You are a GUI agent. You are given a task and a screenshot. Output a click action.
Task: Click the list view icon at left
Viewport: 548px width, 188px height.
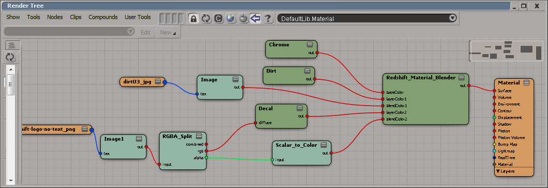(x=11, y=45)
